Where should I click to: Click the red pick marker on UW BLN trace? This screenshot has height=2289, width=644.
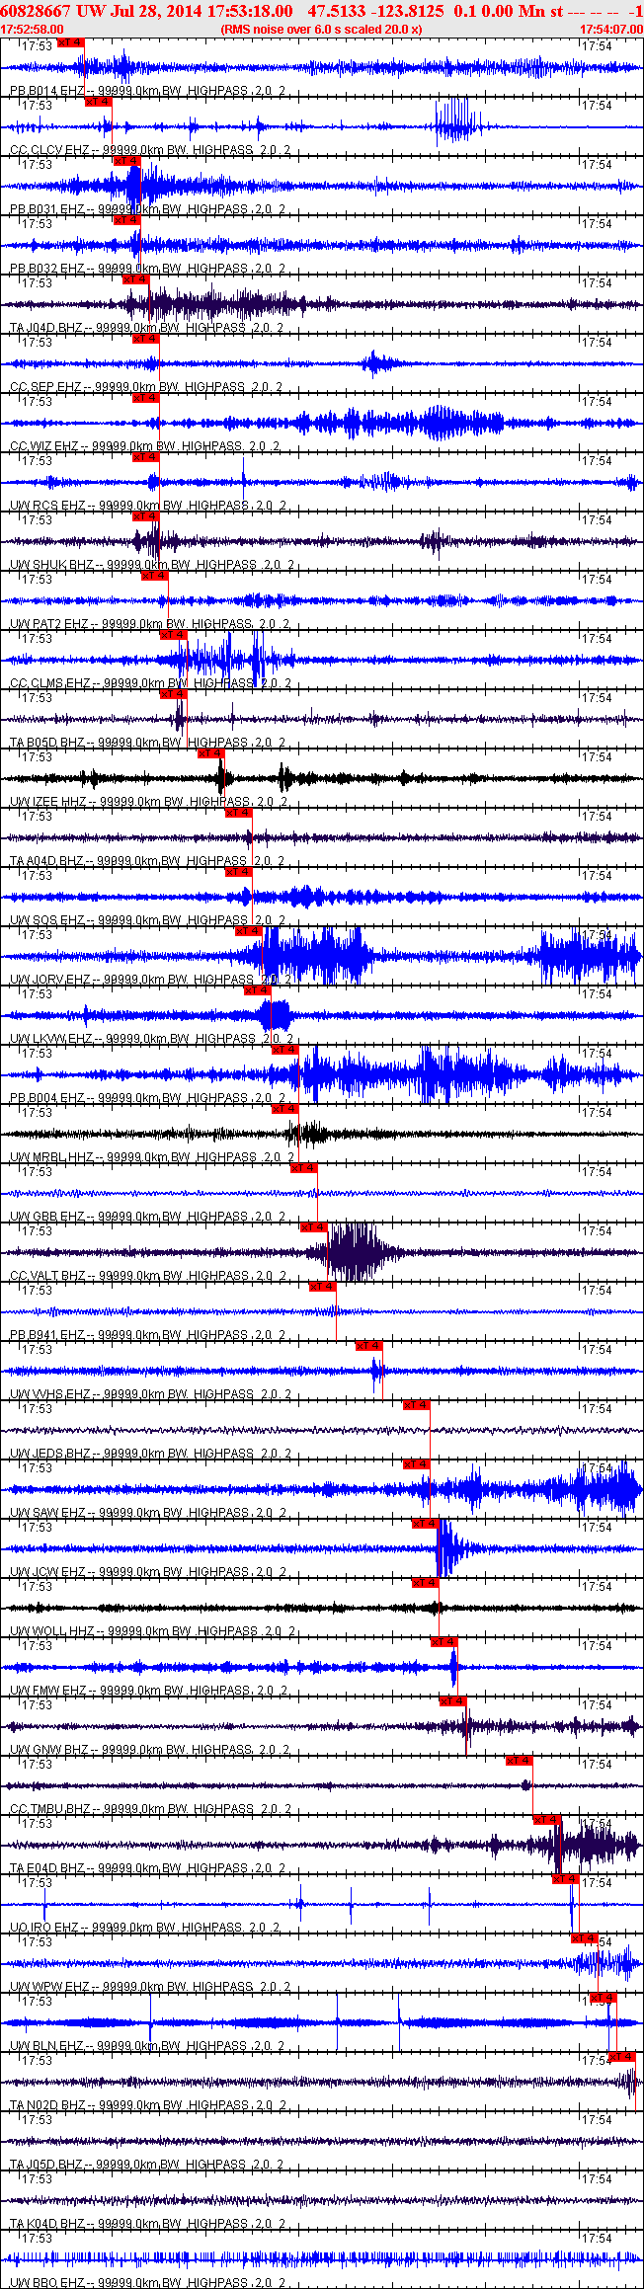tap(604, 1998)
